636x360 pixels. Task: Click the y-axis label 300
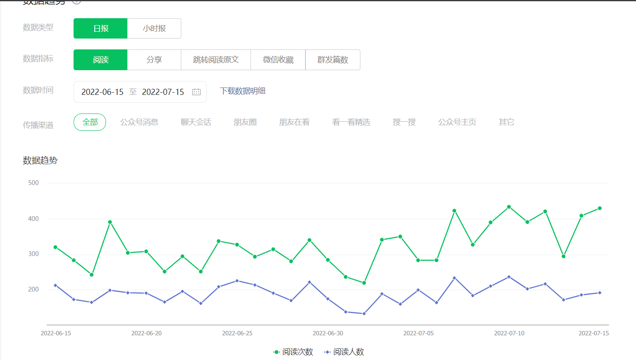[33, 254]
